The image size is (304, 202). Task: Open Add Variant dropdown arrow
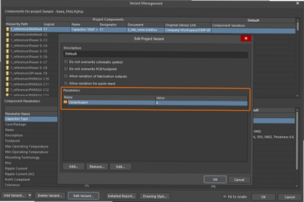point(30,195)
